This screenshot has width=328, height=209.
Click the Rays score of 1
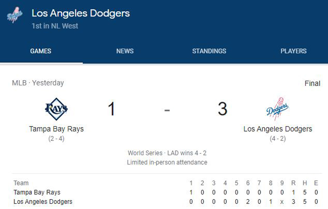click(112, 109)
